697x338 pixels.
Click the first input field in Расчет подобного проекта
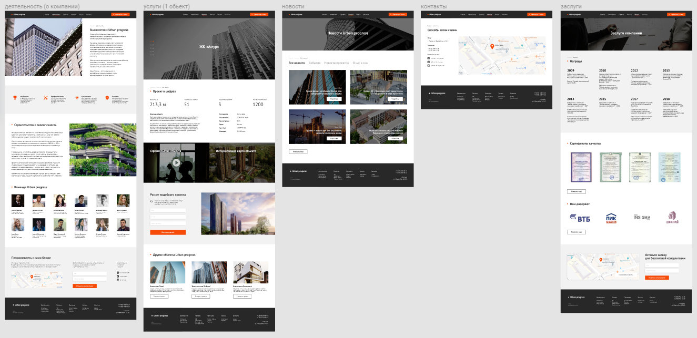point(168,210)
